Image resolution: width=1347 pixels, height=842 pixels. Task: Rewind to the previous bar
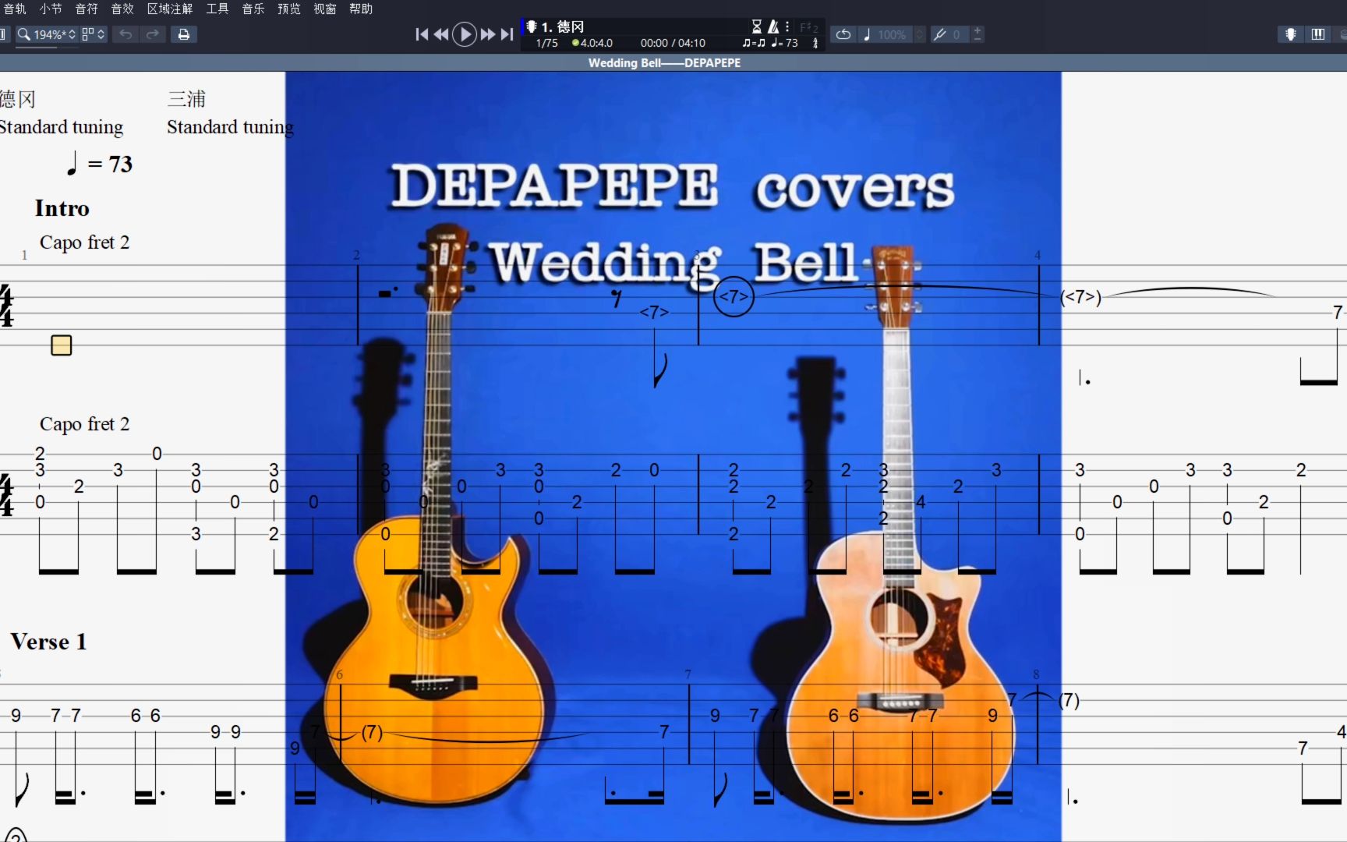[441, 34]
